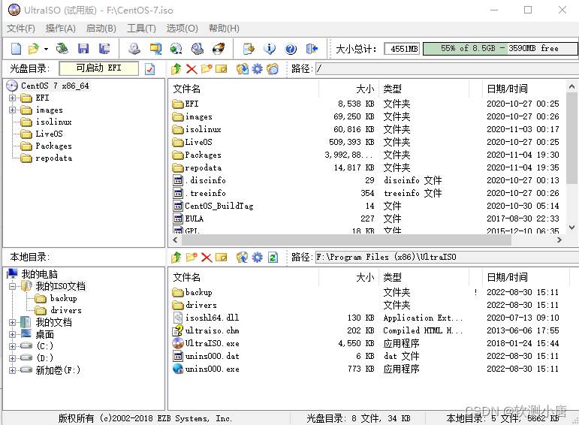The height and width of the screenshot is (425, 579).
Task: Click the New ISO file toolbar icon
Action: pos(16,49)
